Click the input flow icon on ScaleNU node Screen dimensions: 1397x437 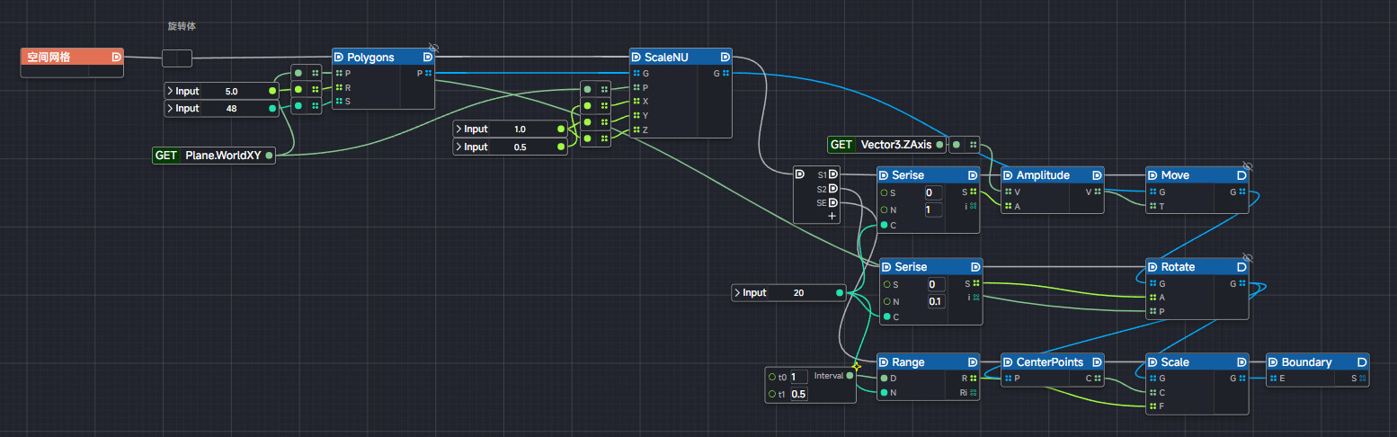636,57
